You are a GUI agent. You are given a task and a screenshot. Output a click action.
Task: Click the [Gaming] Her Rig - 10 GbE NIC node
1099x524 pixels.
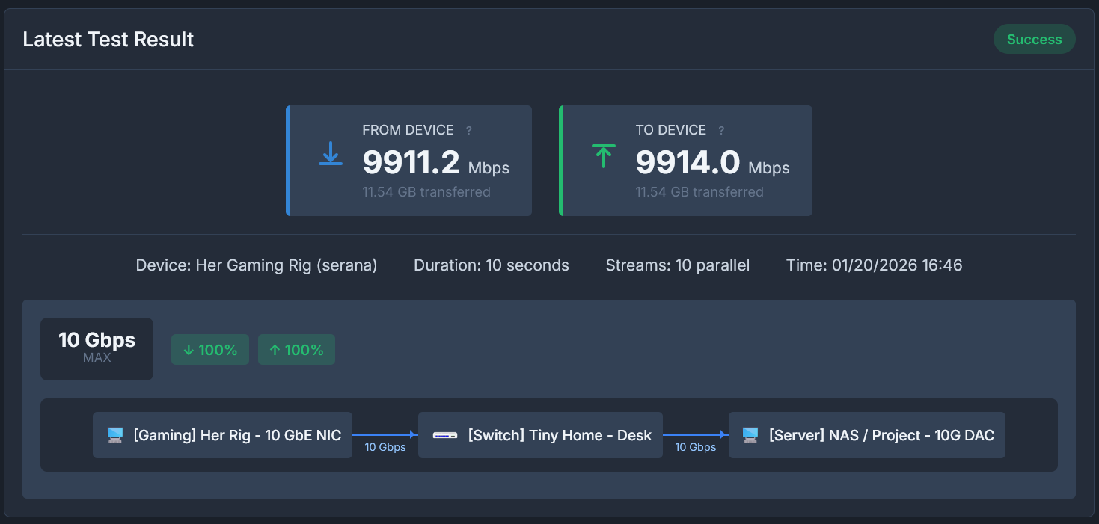tap(222, 434)
